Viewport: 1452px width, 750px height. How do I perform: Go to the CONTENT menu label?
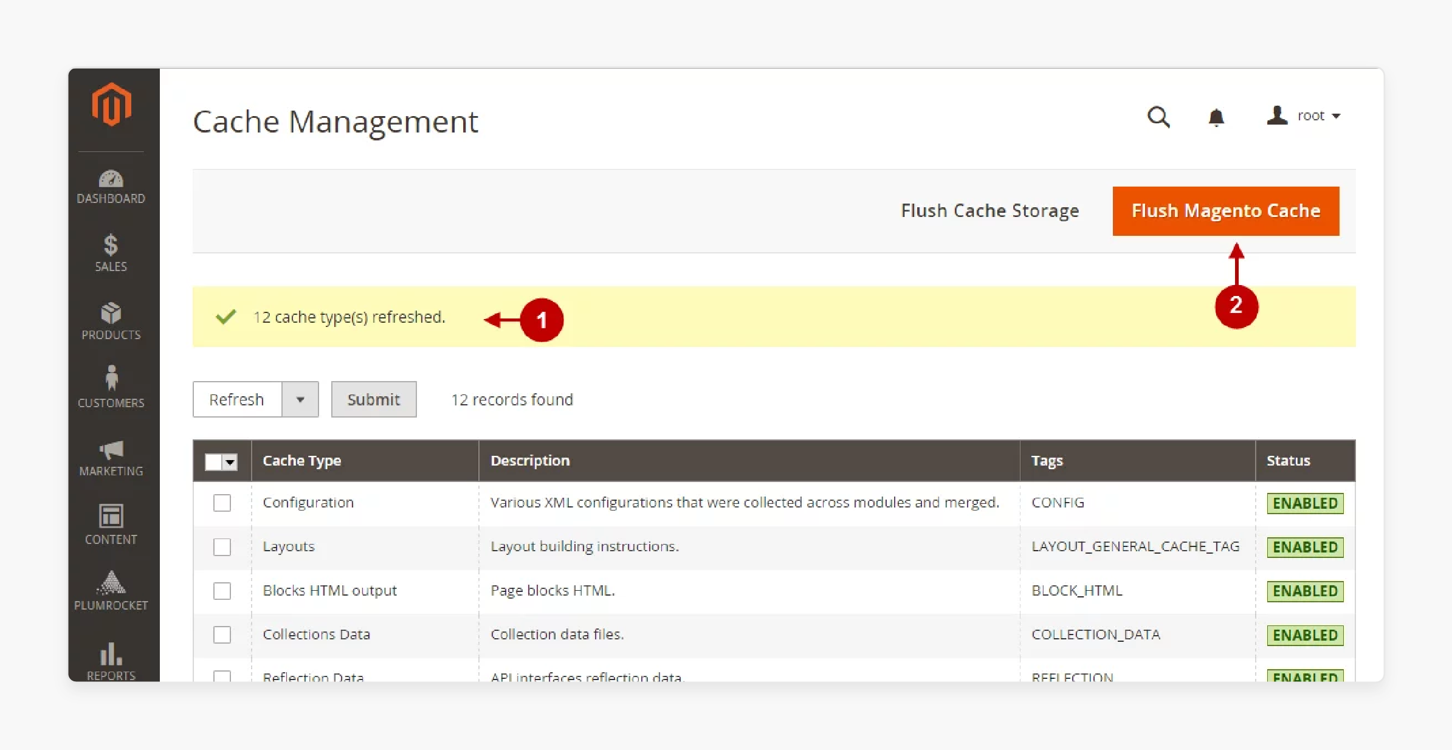pyautogui.click(x=111, y=539)
